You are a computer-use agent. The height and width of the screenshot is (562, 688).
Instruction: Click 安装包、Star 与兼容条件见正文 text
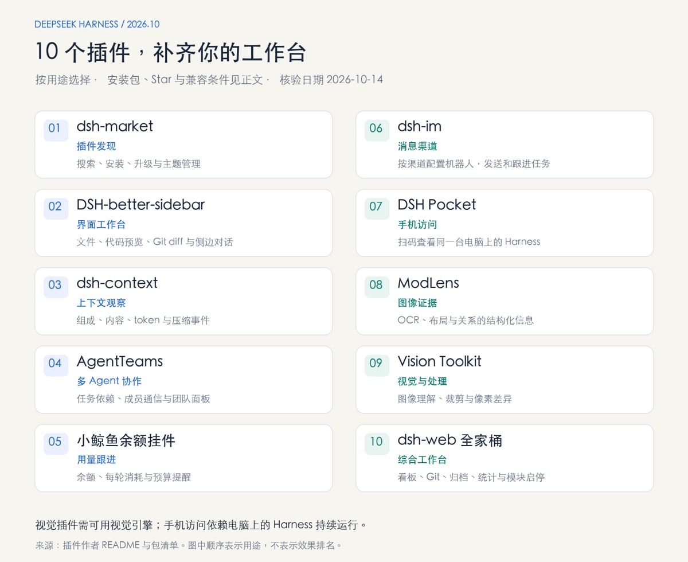click(185, 80)
